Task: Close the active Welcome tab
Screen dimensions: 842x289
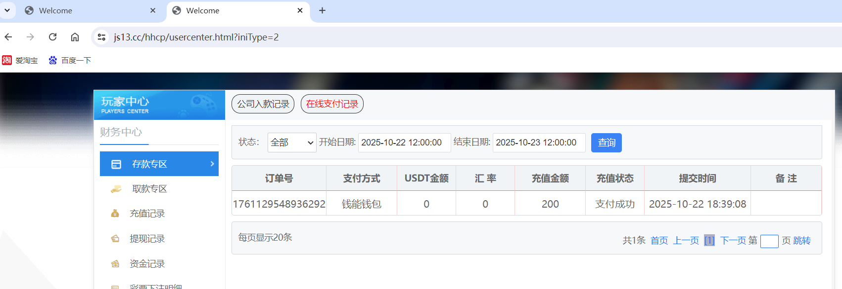Action: (x=300, y=10)
